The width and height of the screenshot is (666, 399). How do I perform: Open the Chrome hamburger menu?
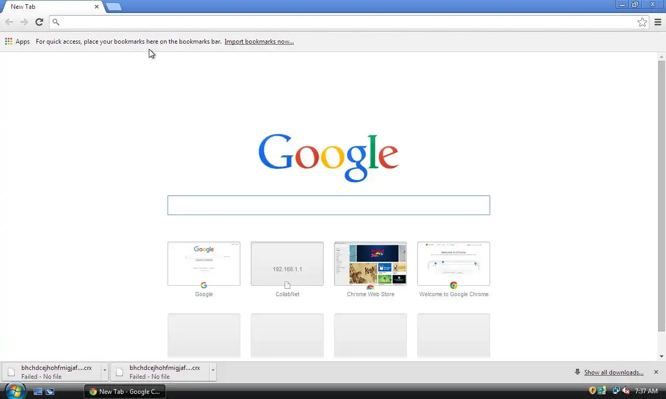(658, 22)
